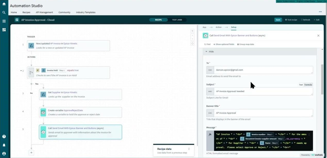Click the plus icon to add a step
The height and width of the screenshot is (158, 327).
pyautogui.click(x=31, y=153)
